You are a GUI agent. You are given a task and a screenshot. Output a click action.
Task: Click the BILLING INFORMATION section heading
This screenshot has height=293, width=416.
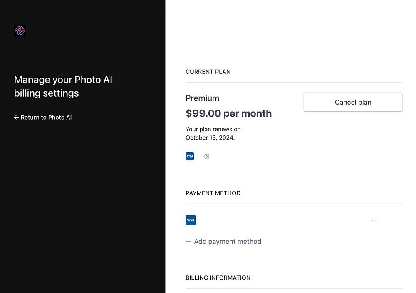pyautogui.click(x=218, y=278)
